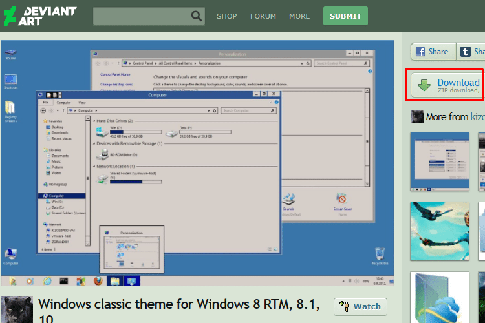
Task: Download the ZIP file
Action: coord(447,85)
